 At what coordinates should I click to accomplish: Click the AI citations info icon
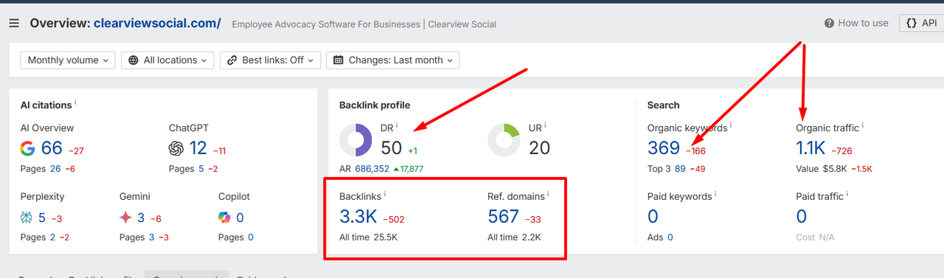(x=76, y=103)
